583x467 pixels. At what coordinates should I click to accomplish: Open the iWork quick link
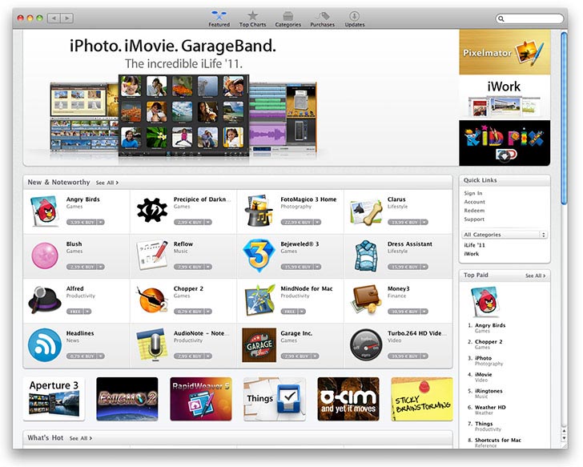click(x=472, y=254)
